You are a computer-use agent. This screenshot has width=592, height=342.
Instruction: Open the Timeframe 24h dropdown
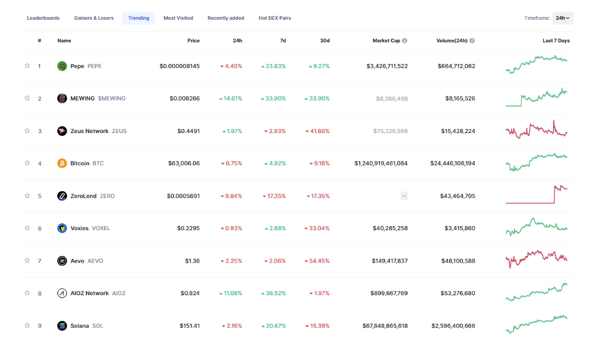[563, 18]
